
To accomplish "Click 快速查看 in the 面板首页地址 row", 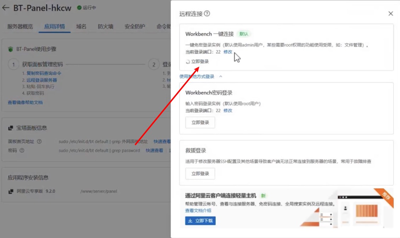I will tap(162, 141).
